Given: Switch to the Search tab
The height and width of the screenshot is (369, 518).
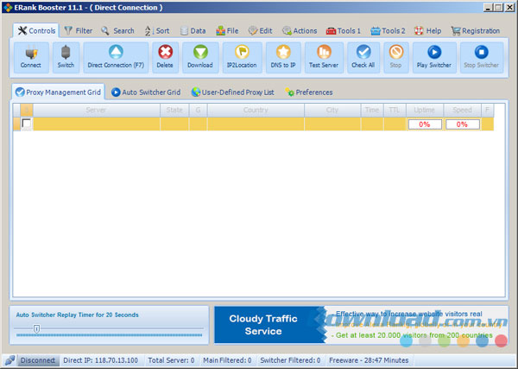Looking at the screenshot, I should (117, 31).
